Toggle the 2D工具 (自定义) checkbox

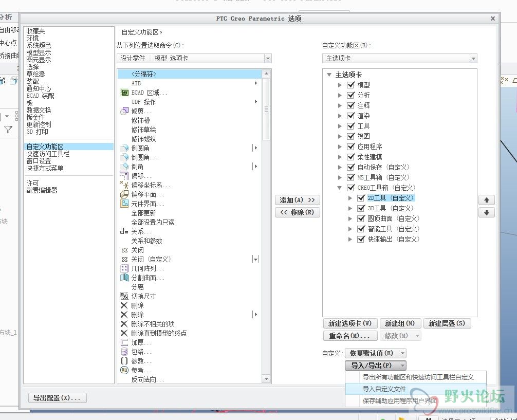click(361, 198)
